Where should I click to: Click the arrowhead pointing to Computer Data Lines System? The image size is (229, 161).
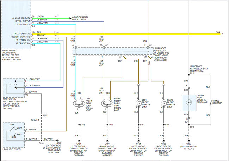pos(70,18)
